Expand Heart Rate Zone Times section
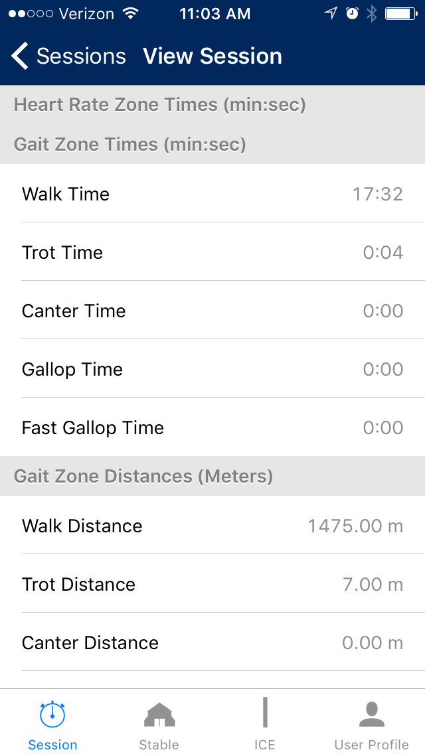Viewport: 425px width, 754px height. click(x=159, y=105)
